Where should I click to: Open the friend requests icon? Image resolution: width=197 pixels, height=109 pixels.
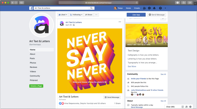pyautogui.click(x=144, y=8)
